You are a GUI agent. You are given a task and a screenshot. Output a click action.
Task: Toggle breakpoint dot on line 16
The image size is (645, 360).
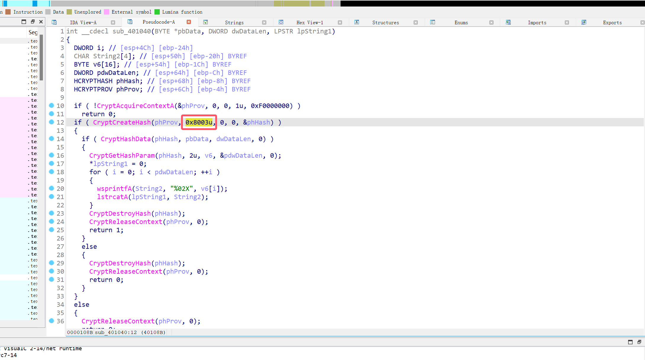pyautogui.click(x=51, y=155)
